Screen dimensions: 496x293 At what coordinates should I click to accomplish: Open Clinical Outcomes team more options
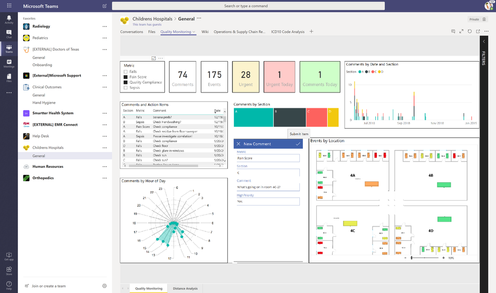[105, 87]
